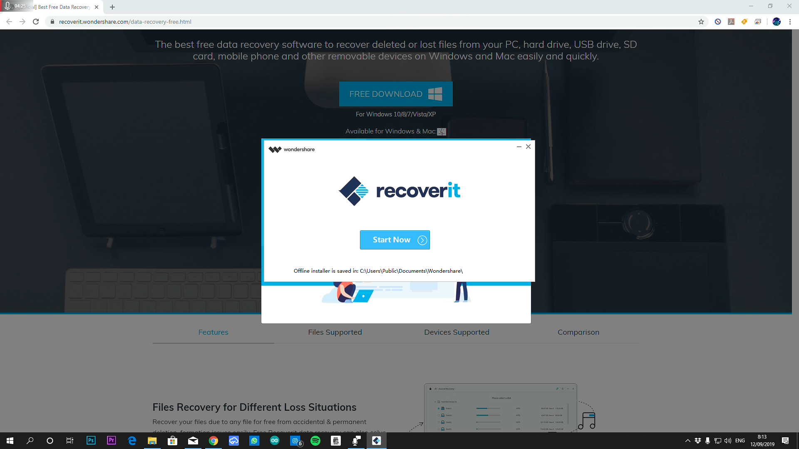The width and height of the screenshot is (799, 449).
Task: Click the Wondershare logo in the installer
Action: 291,149
